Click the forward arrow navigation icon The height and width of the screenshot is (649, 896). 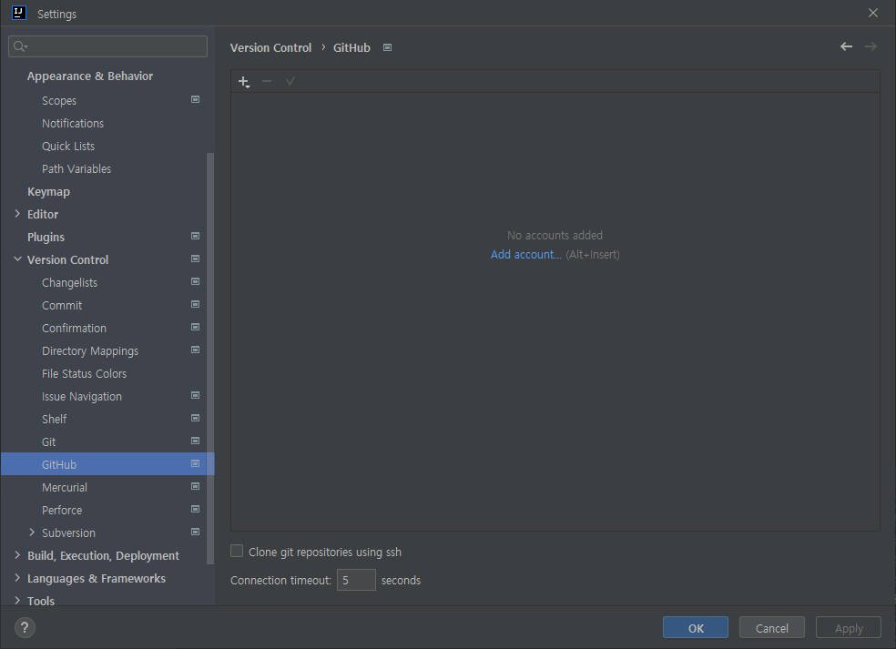(871, 46)
